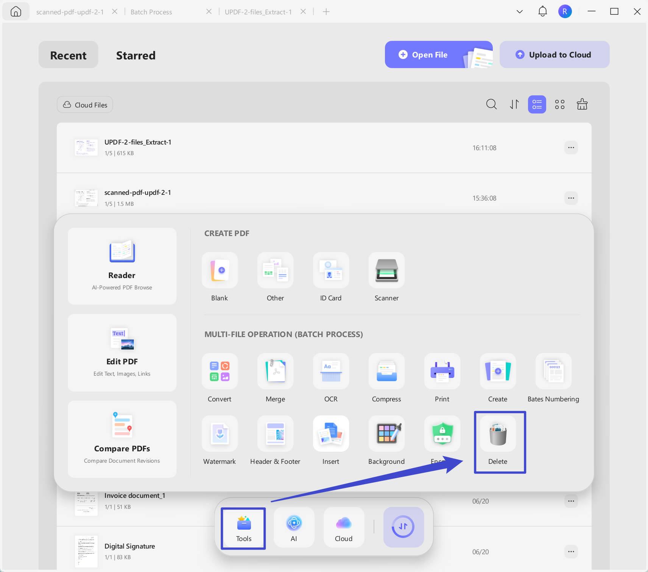Open more options for UPDF-2-files_Extract-1
This screenshot has width=648, height=572.
[571, 148]
